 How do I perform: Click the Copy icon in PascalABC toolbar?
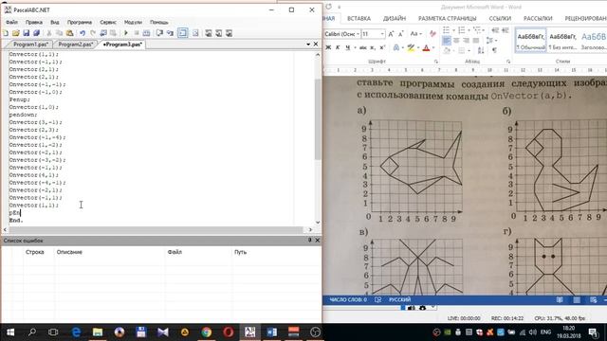(59, 33)
